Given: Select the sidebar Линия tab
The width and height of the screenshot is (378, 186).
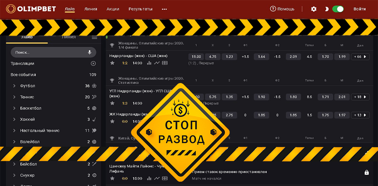Looking at the screenshot, I should (x=69, y=37).
